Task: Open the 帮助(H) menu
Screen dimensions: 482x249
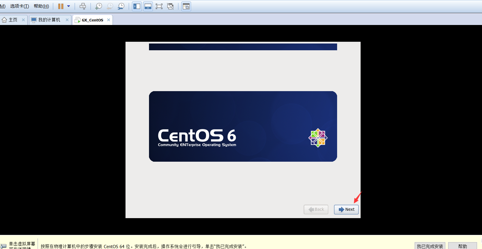Action: click(x=41, y=6)
